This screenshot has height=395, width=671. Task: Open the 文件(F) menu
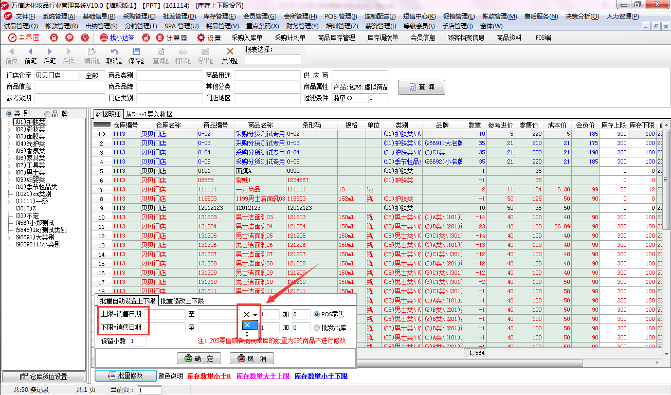[x=26, y=16]
